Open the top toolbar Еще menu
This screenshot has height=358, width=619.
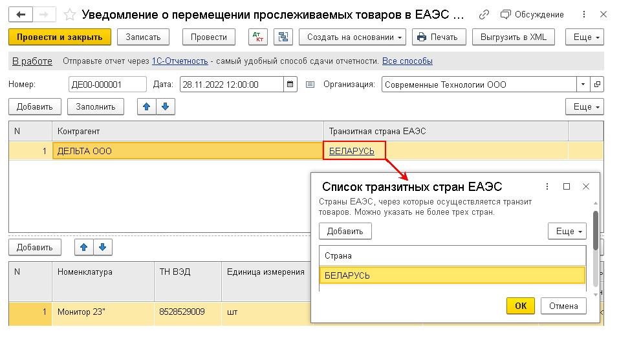click(x=587, y=37)
